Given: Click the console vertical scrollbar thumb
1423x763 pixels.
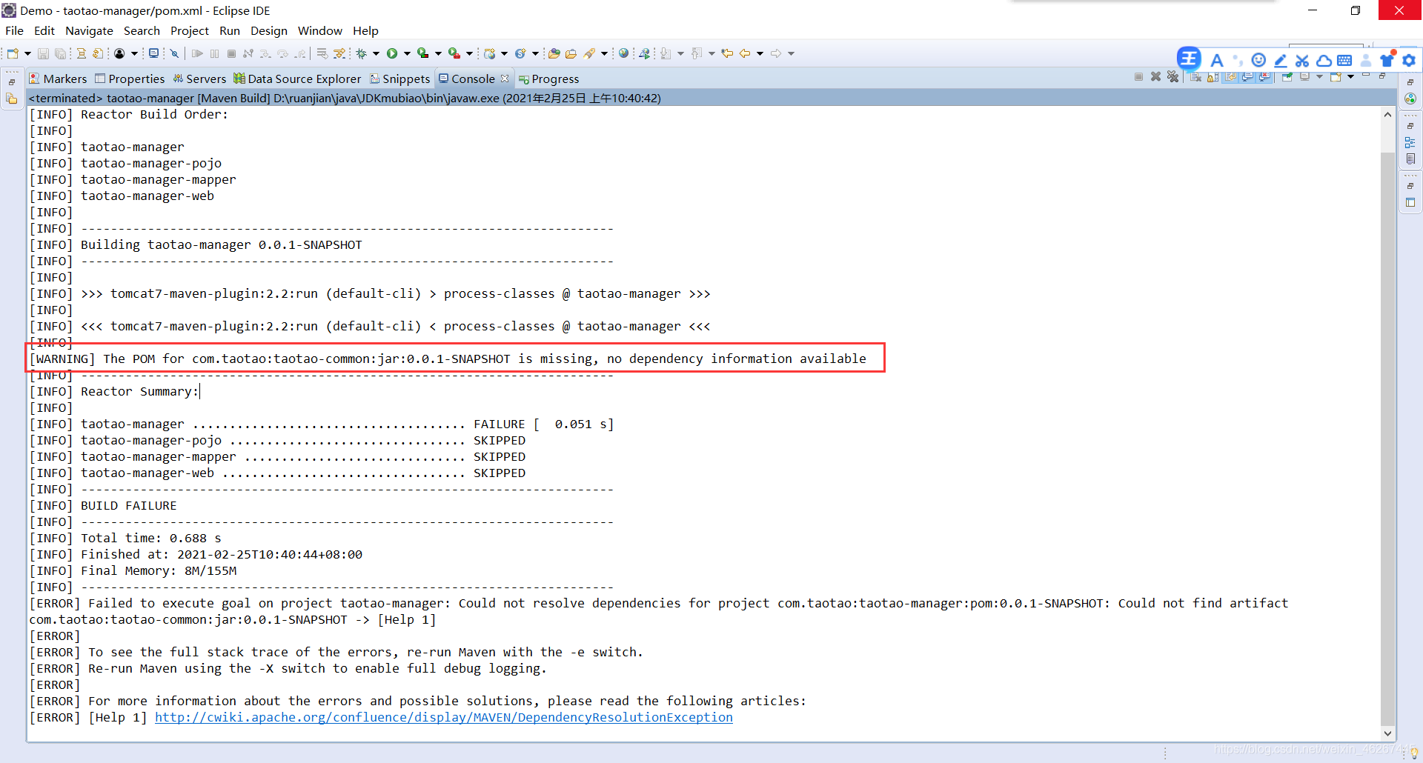Looking at the screenshot, I should coord(1387,437).
